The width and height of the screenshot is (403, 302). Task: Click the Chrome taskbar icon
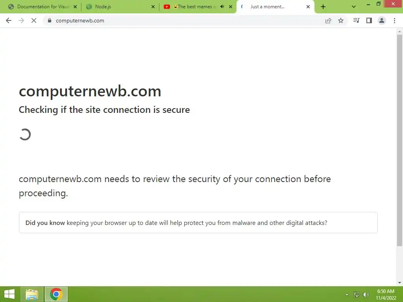pos(56,294)
